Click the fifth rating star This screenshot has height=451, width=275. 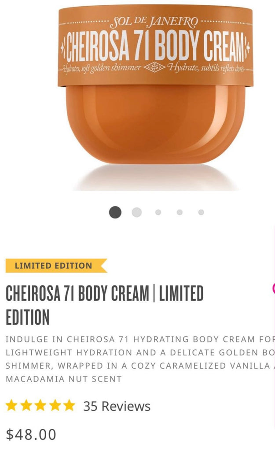[x=69, y=405]
